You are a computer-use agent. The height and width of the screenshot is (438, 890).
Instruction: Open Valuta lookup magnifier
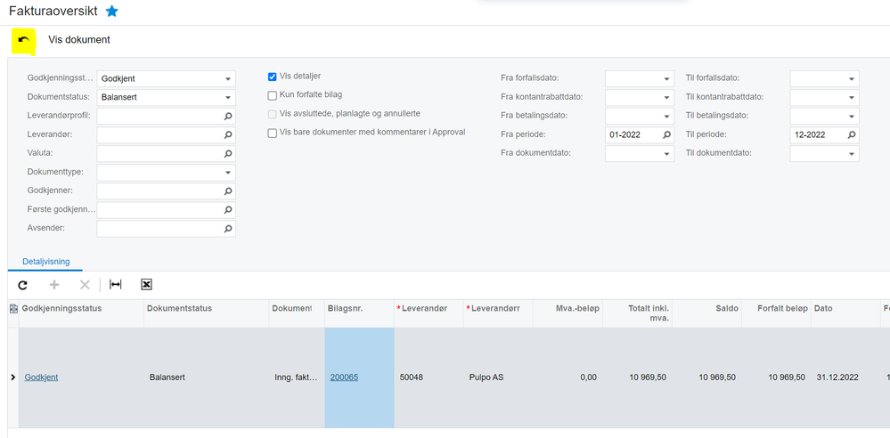coord(227,154)
